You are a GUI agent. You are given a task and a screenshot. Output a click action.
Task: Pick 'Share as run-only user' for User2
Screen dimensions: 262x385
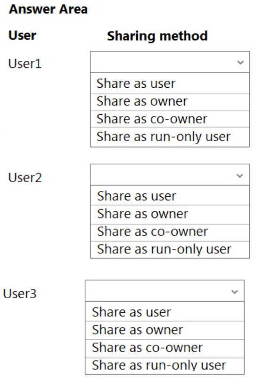point(170,250)
